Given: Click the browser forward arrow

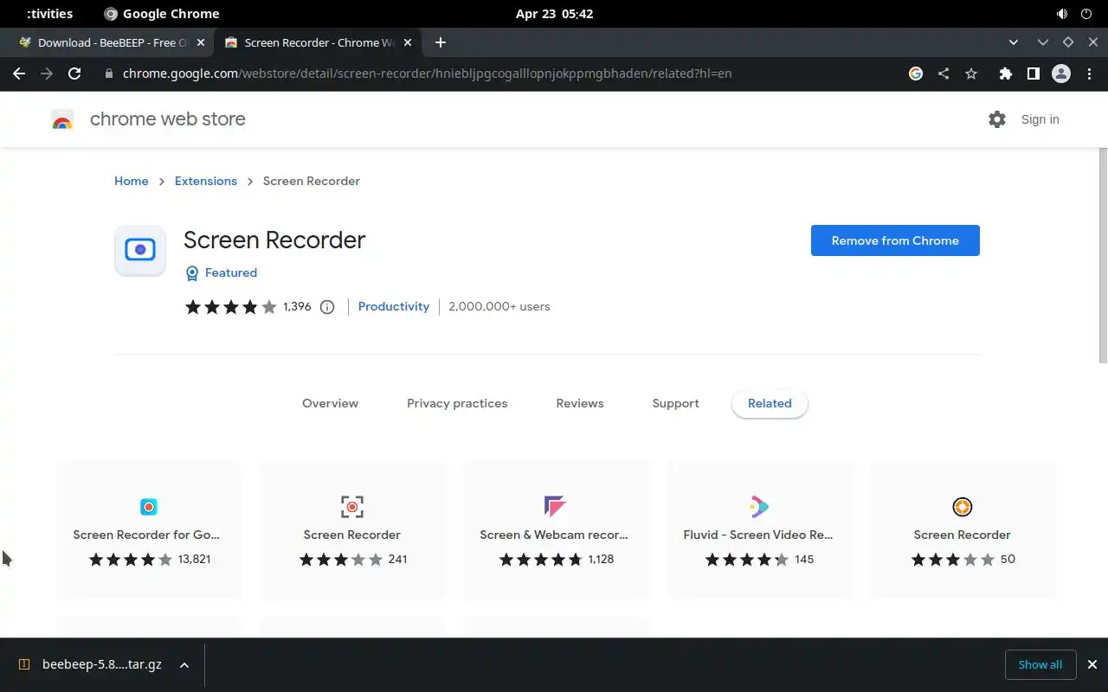Looking at the screenshot, I should tap(47, 74).
